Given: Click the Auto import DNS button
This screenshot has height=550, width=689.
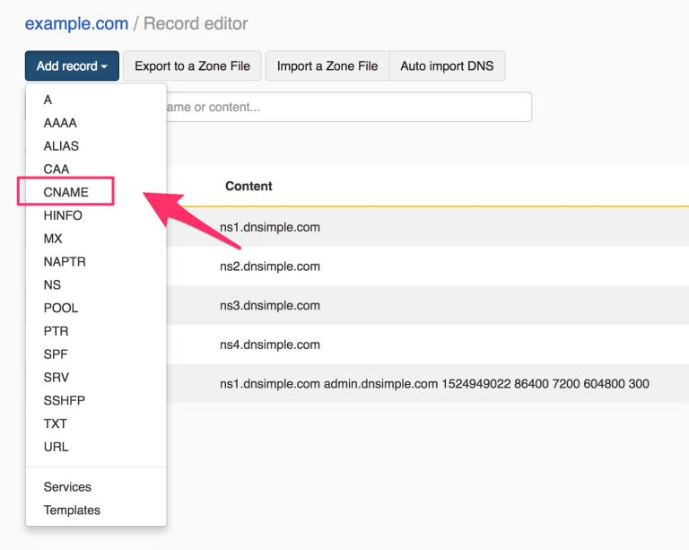Looking at the screenshot, I should point(447,66).
